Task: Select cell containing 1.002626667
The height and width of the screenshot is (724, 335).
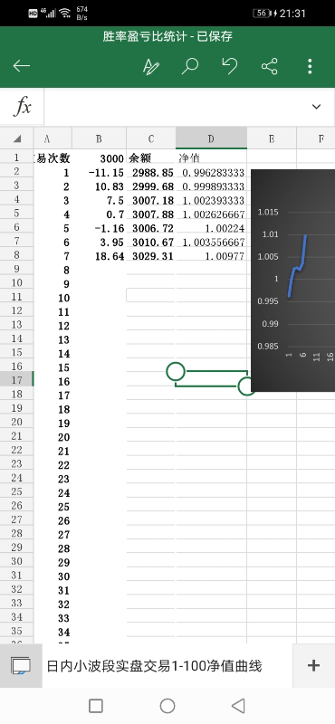Action: tap(211, 214)
